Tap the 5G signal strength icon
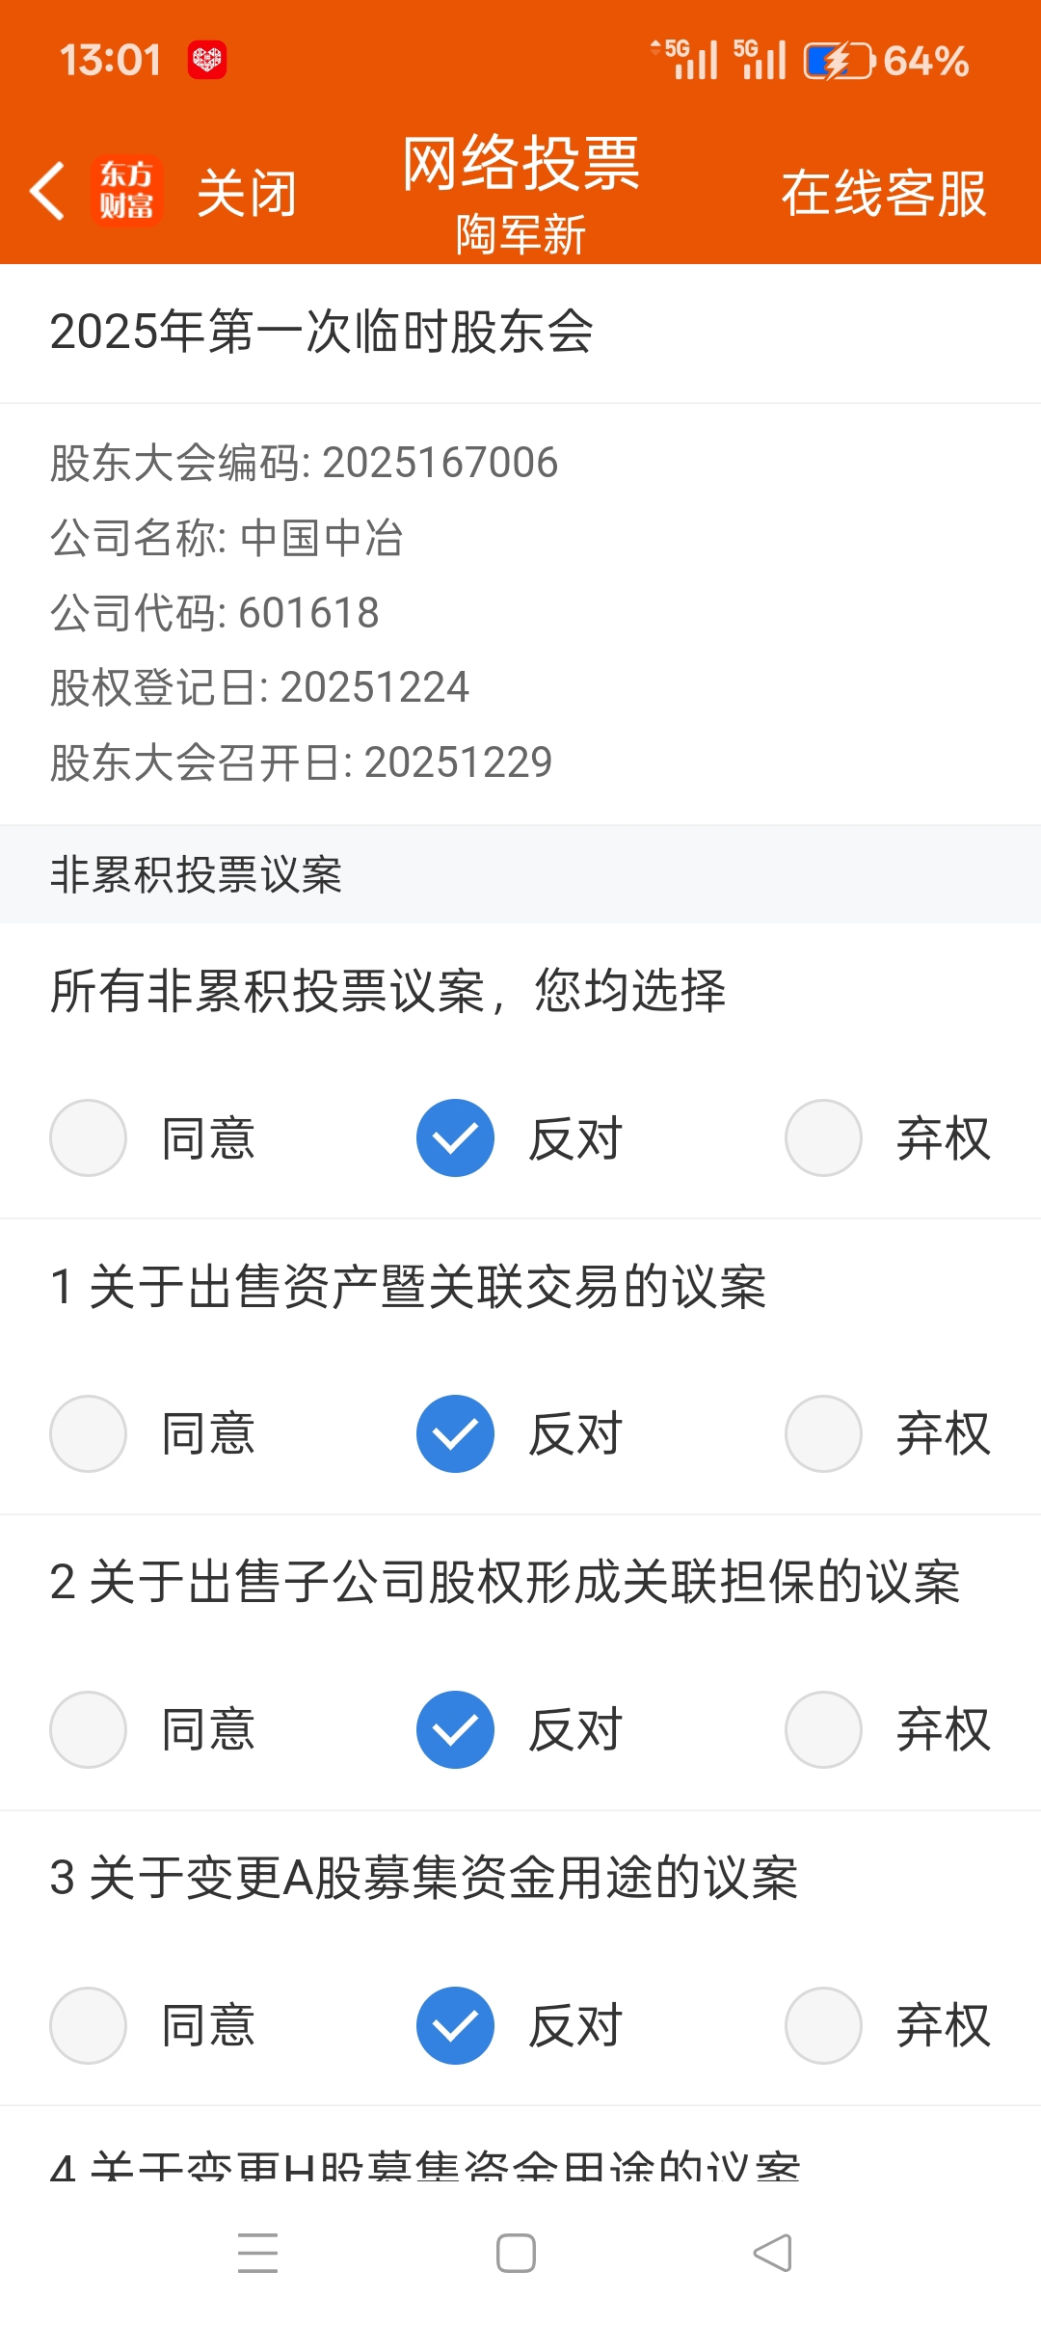This screenshot has height=2325, width=1041. point(686,60)
